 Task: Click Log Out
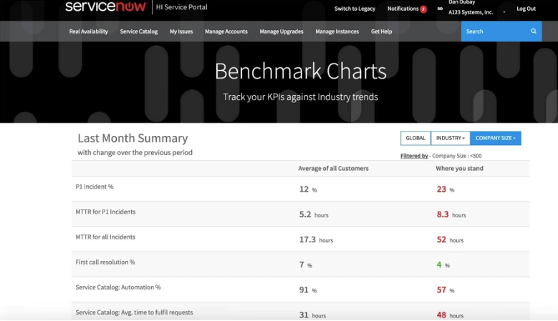[x=526, y=9]
